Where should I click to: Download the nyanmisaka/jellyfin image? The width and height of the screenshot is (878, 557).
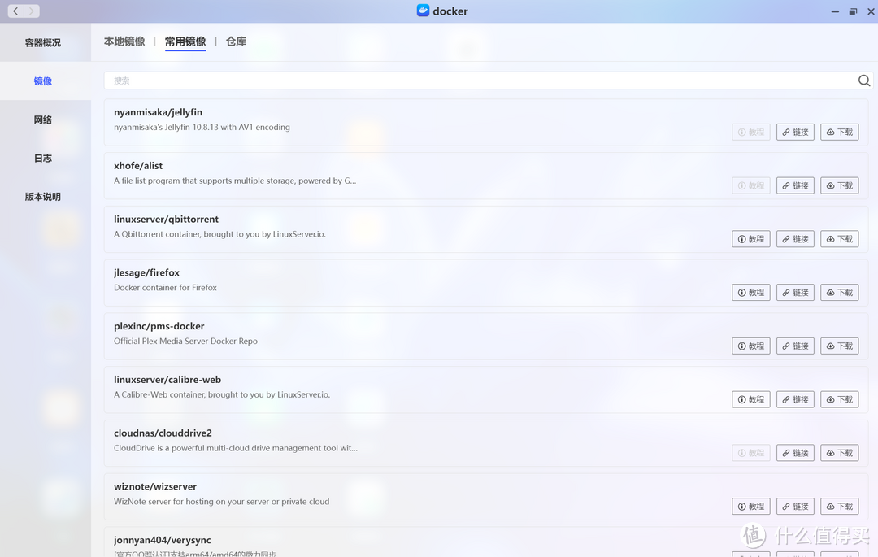pos(839,132)
